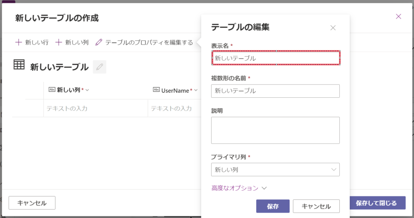The image size is (414, 218).
Task: Click the pencil icon beside 新しいテーブル title
Action: [x=100, y=67]
